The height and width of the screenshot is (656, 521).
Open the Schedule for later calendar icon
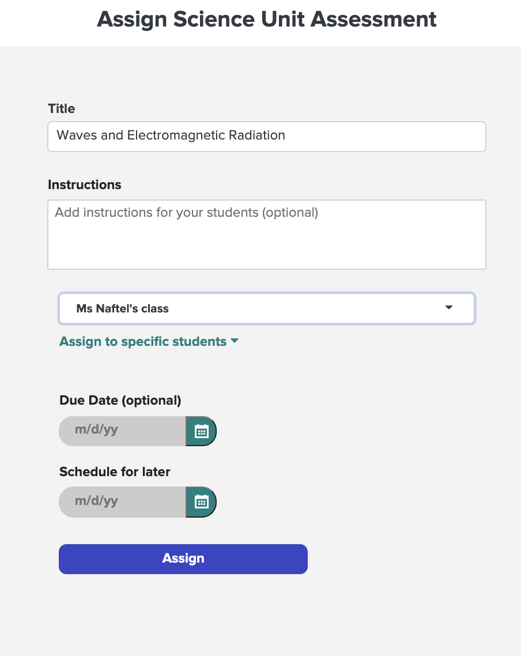click(x=201, y=502)
